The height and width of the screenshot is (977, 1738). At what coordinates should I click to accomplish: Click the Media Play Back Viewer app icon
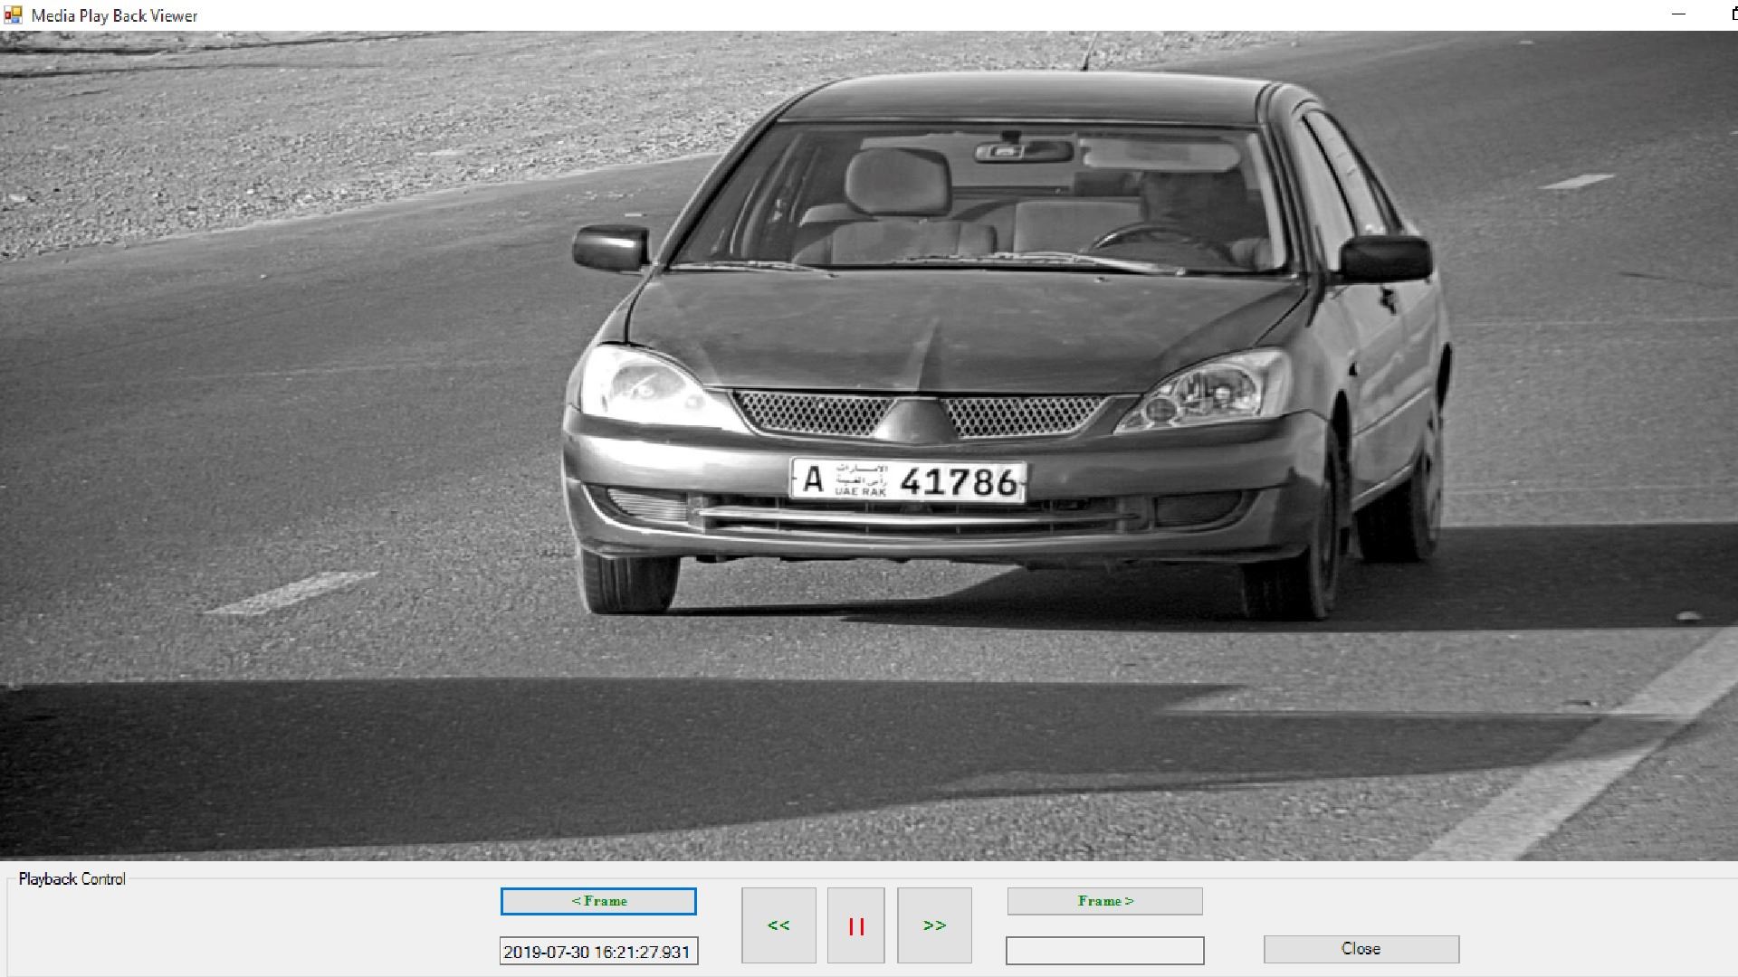13,14
